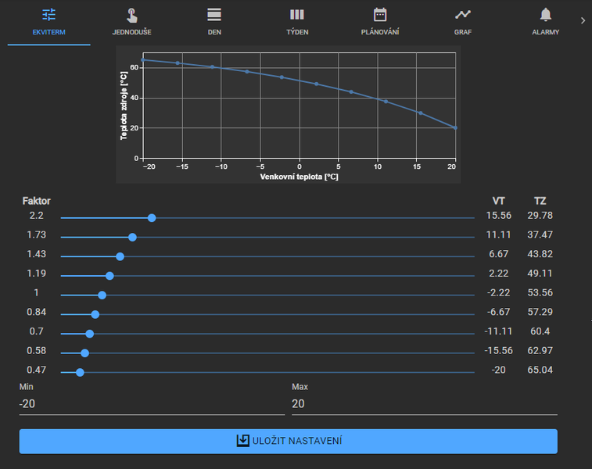This screenshot has height=469, width=592.
Task: Select the Den view icon
Action: (214, 15)
